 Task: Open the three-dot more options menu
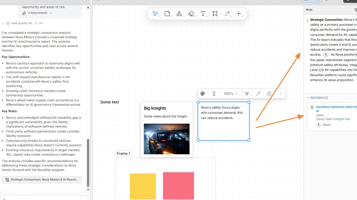click(281, 94)
